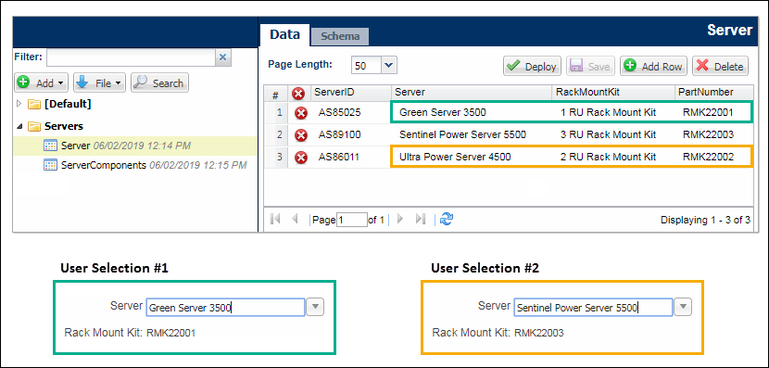This screenshot has height=368, width=769.
Task: Open the Server table dated 06/02/2019 12:14 PM
Action: pos(126,146)
